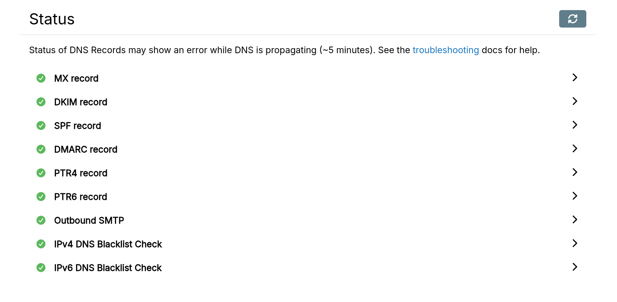Select the DMARC record row label
The height and width of the screenshot is (302, 617).
pyautogui.click(x=85, y=149)
